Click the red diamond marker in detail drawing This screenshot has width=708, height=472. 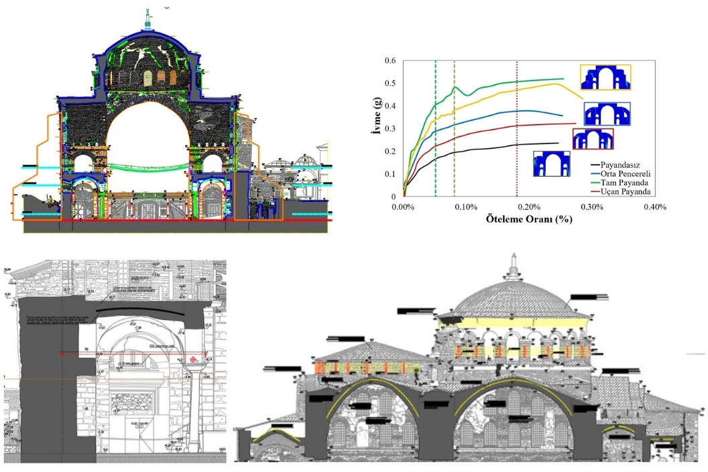(194, 360)
